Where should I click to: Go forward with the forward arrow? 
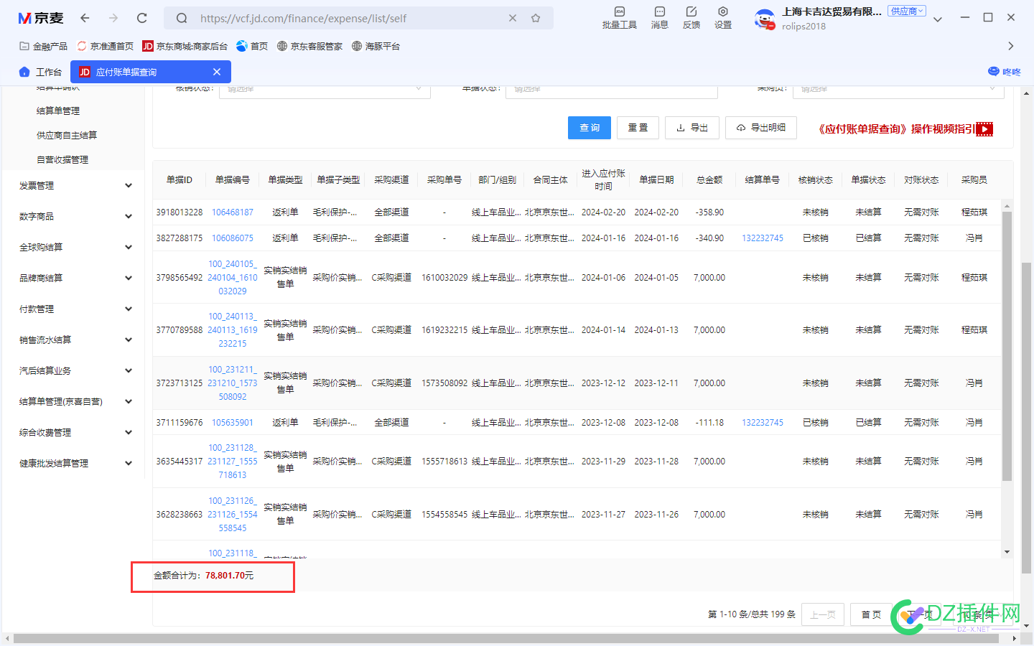(x=113, y=18)
